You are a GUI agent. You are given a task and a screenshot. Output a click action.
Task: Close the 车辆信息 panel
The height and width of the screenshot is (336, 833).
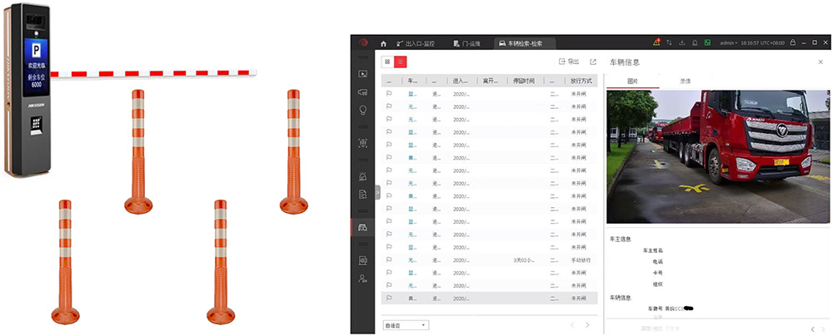click(x=821, y=62)
